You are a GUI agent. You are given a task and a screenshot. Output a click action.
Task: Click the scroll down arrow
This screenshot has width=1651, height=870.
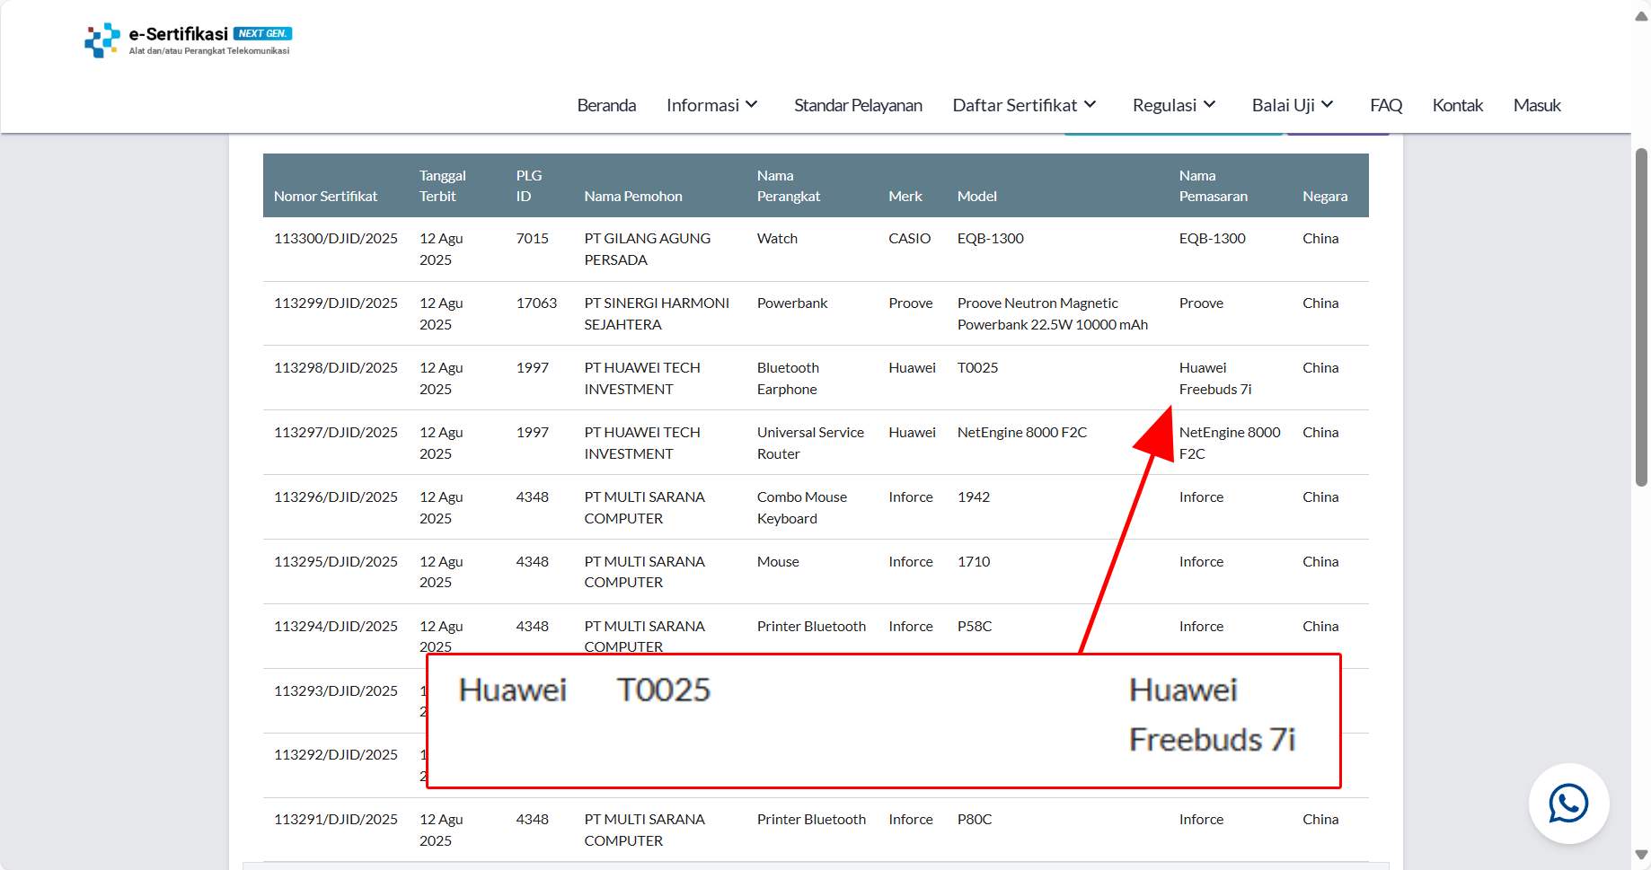point(1641,855)
